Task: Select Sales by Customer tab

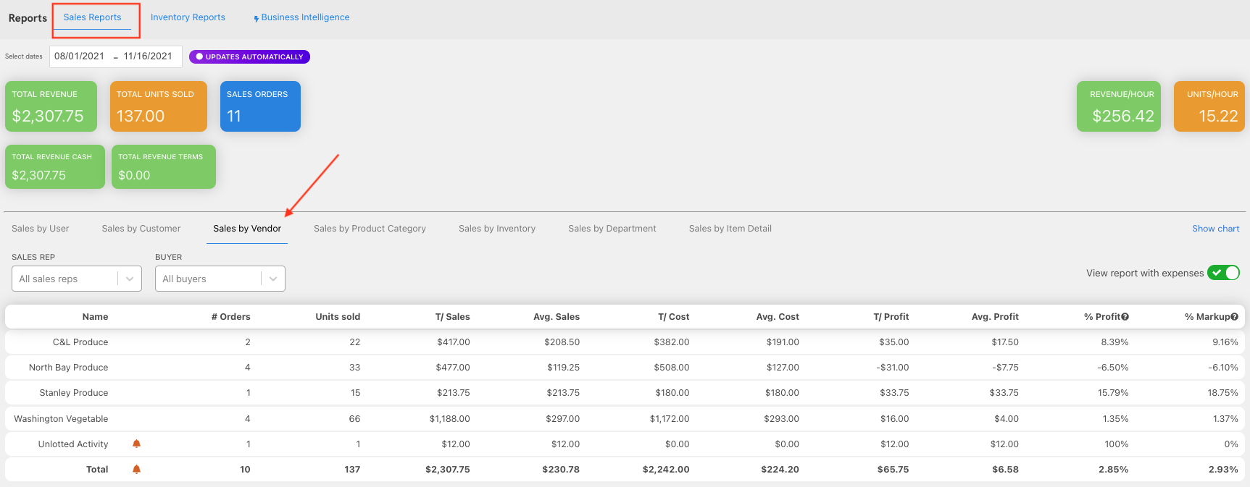Action: (x=141, y=229)
